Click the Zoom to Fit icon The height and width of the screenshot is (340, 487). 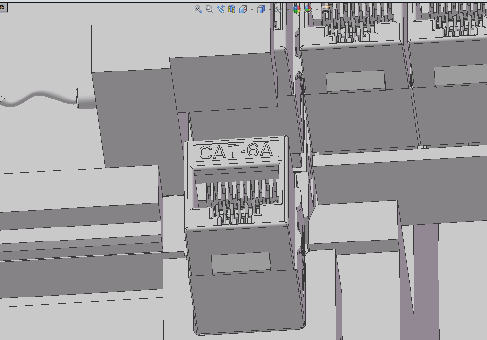click(198, 9)
